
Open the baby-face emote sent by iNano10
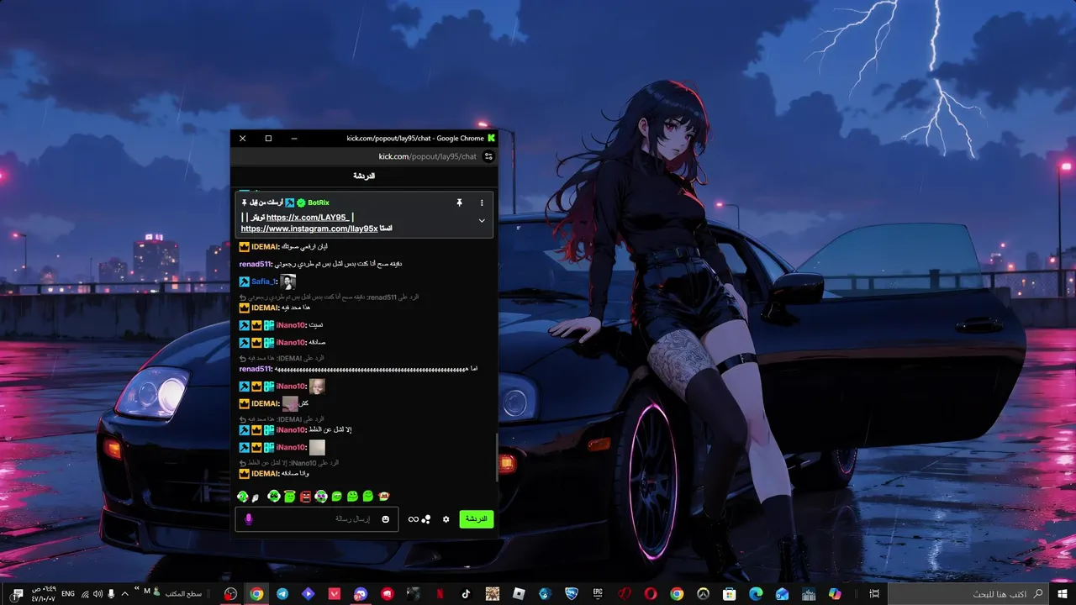coord(317,387)
